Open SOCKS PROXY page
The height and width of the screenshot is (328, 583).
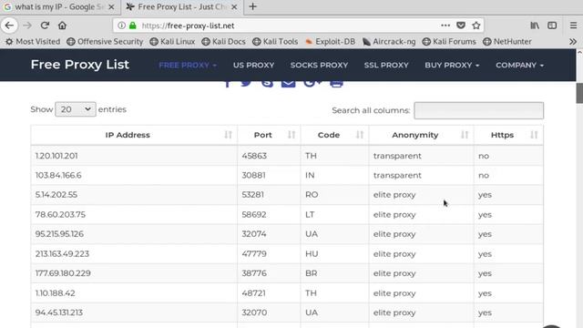319,65
